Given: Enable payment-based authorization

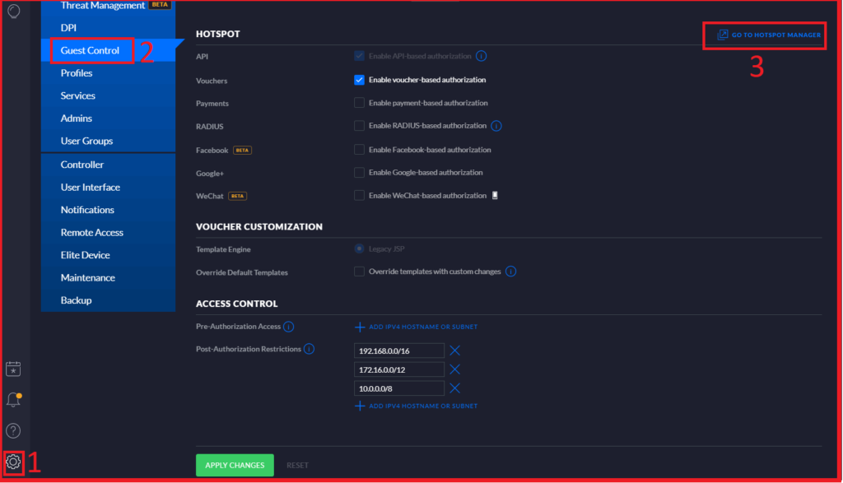Looking at the screenshot, I should click(359, 103).
